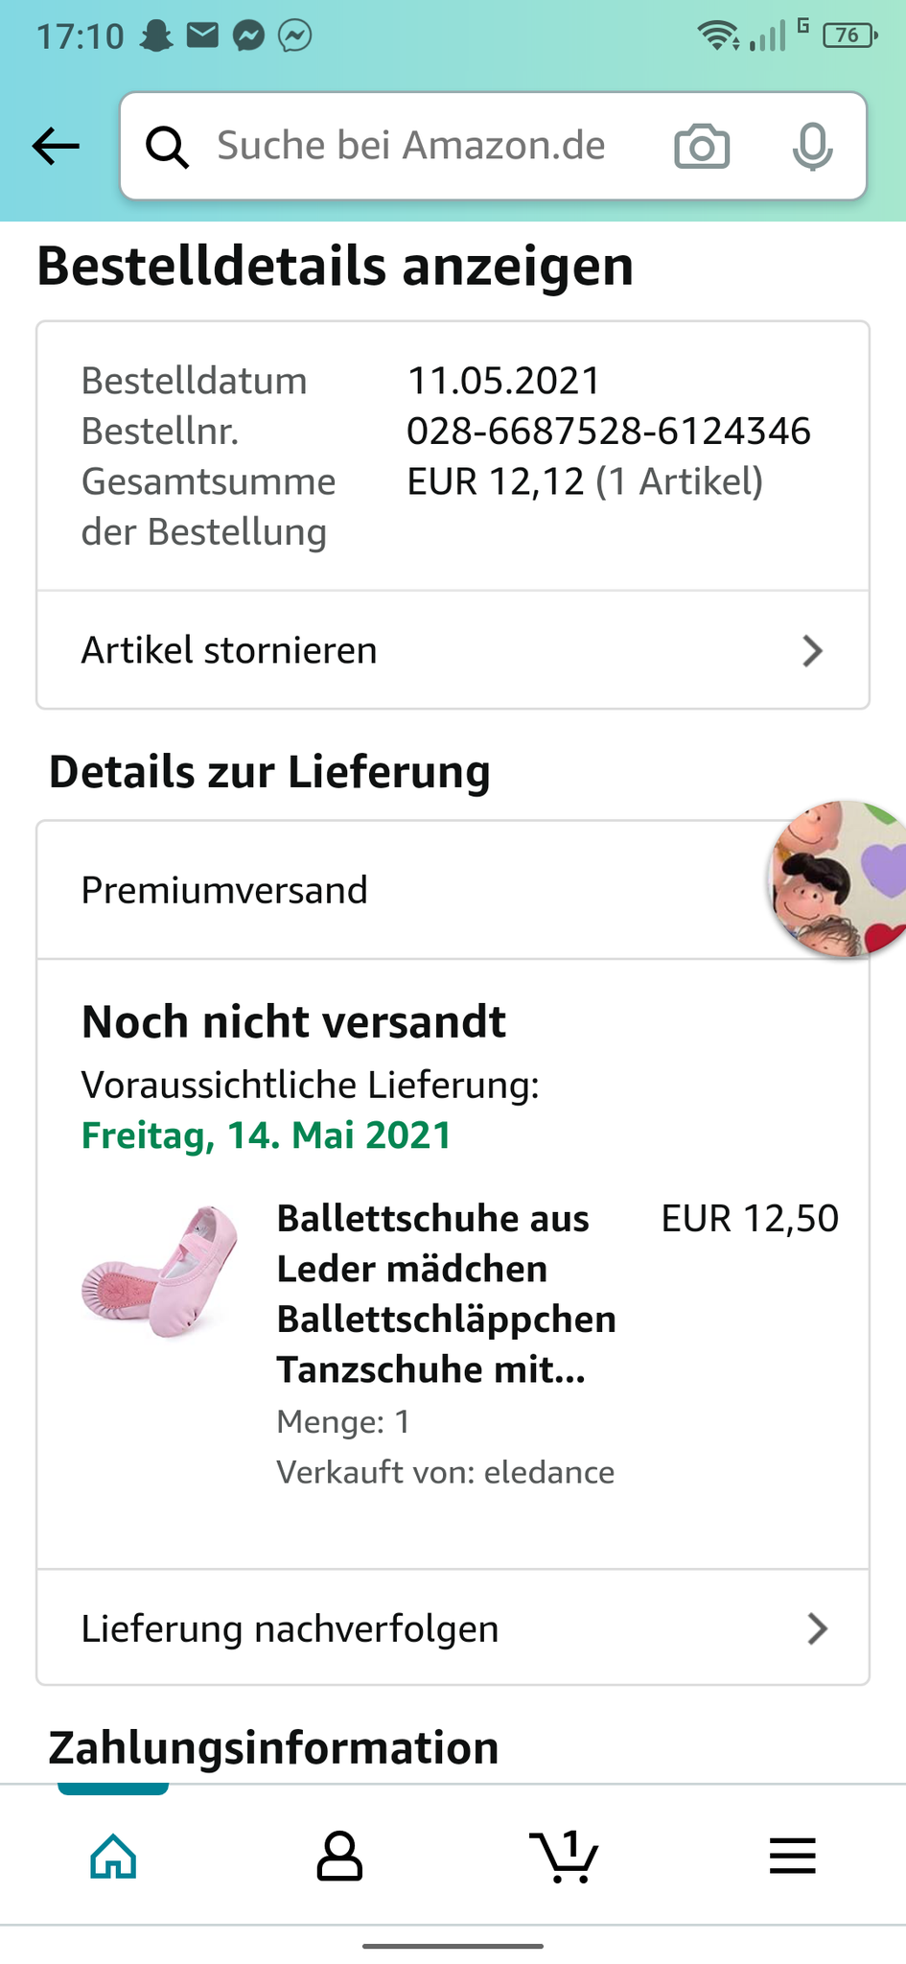Tap the order number 028-6687528-6124346
This screenshot has height=1964, width=906.
pyautogui.click(x=609, y=432)
